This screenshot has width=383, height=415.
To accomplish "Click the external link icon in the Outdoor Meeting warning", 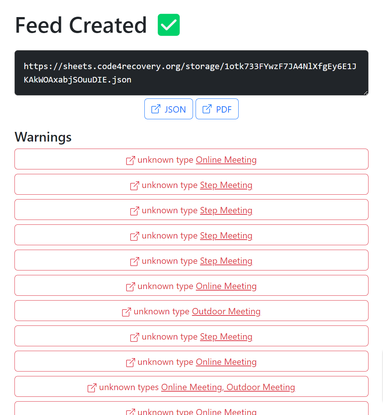I will click(x=126, y=312).
